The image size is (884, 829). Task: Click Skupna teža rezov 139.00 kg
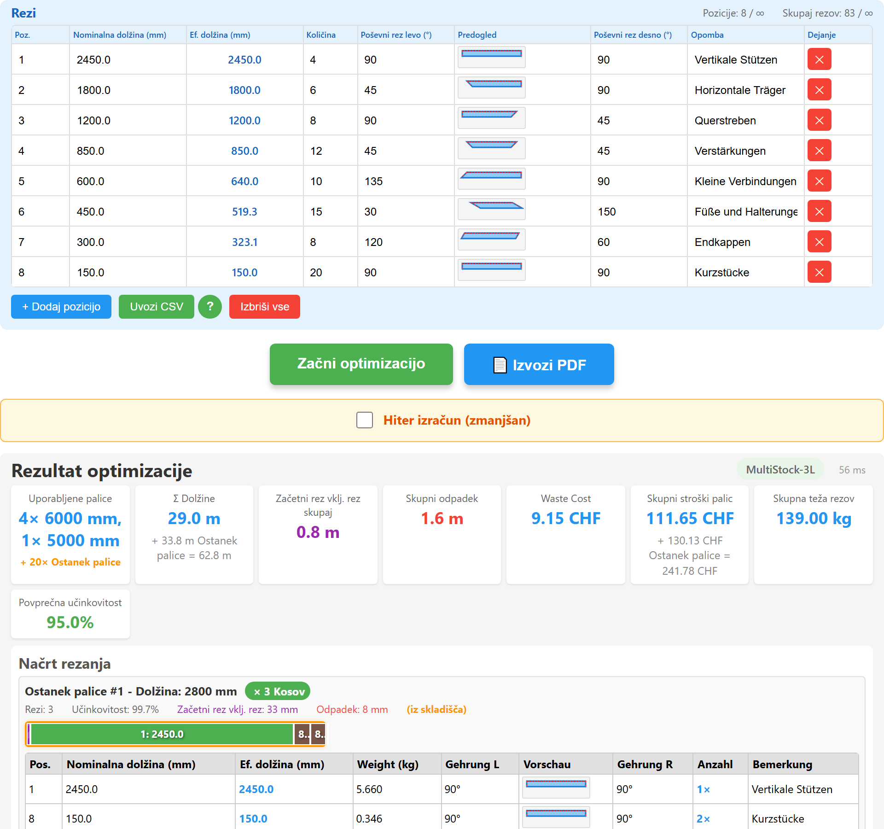pyautogui.click(x=814, y=519)
